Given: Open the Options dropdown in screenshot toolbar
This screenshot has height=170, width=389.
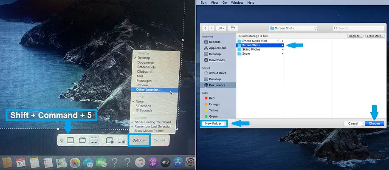Looking at the screenshot, I should 139,140.
